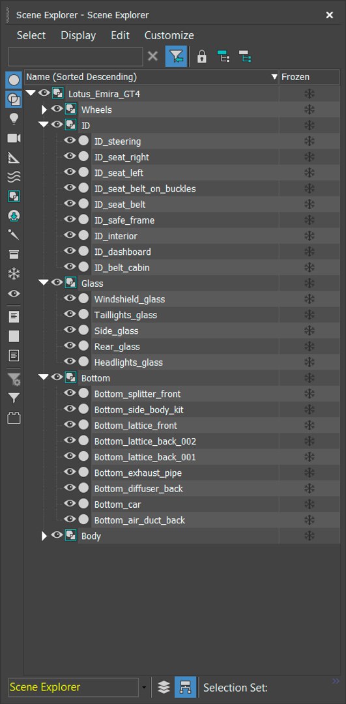Open the Scene Explorer name dropdown arrow
346x704 pixels.
[x=144, y=688]
